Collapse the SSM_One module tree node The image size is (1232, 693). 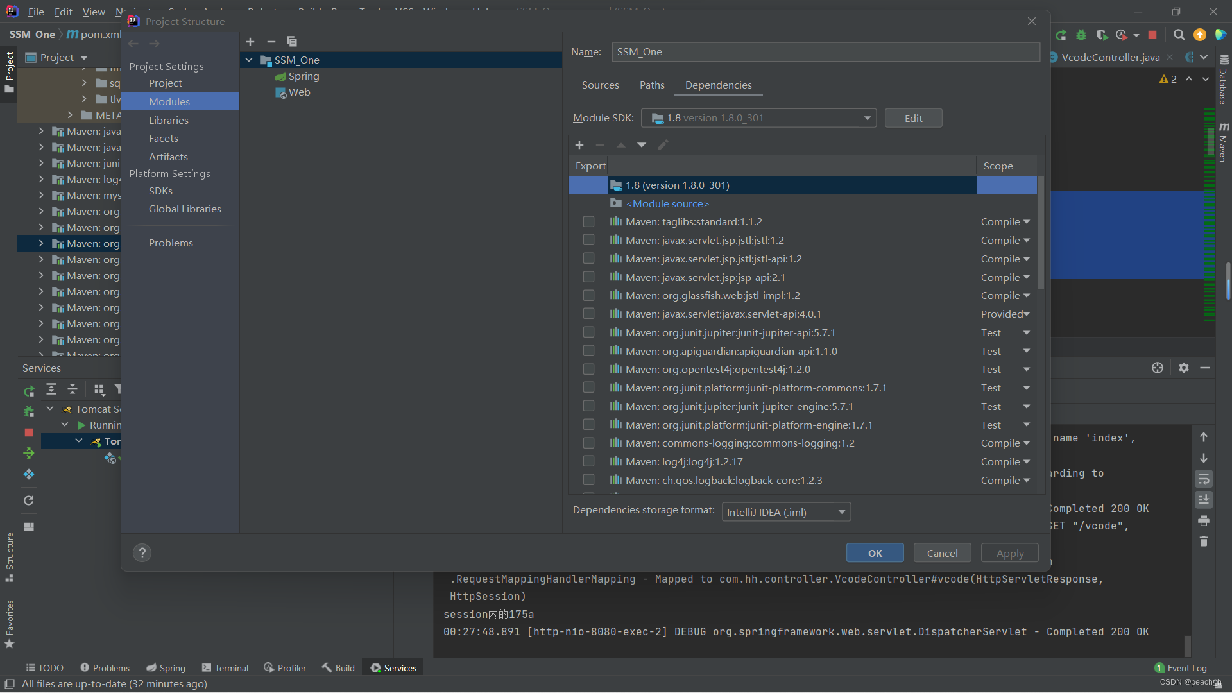click(x=249, y=60)
